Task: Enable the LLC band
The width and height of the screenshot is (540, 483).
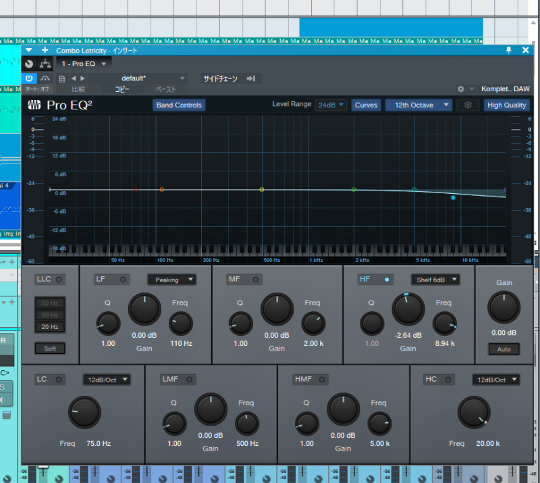Action: 59,279
